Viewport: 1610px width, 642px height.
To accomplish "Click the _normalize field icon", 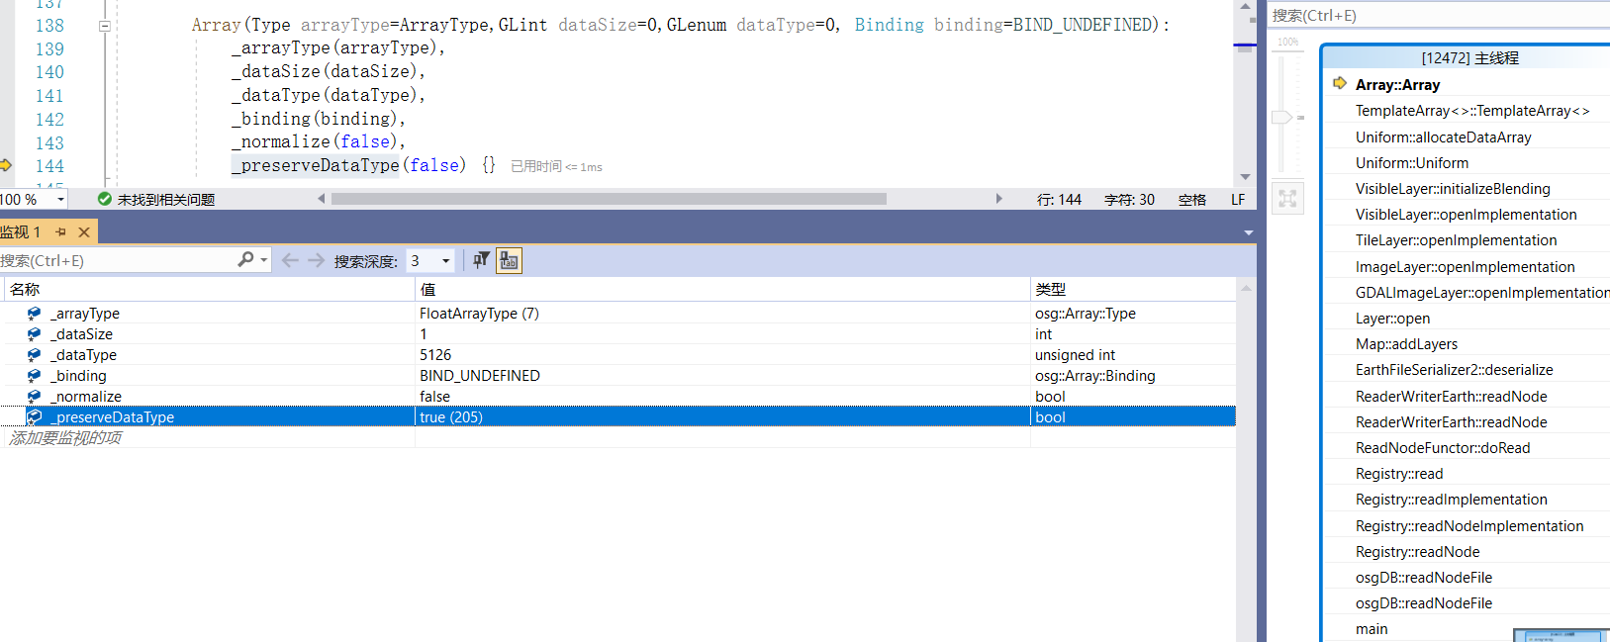I will [34, 397].
